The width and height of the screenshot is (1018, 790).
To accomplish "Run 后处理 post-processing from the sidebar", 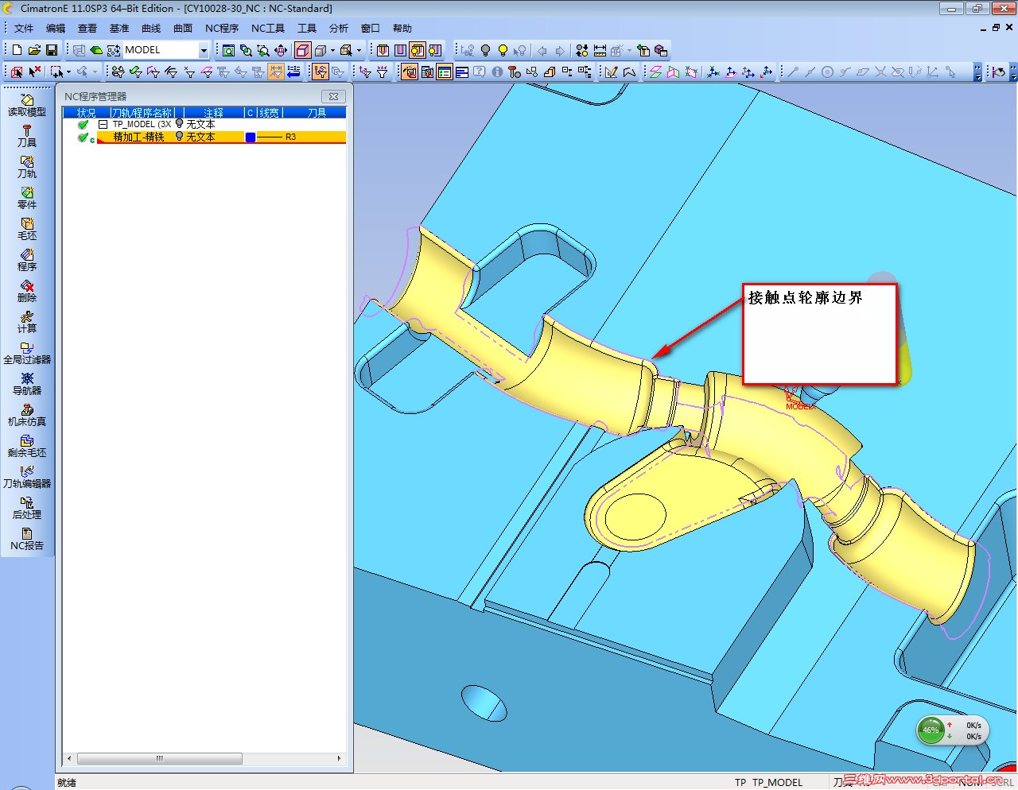I will 27,508.
